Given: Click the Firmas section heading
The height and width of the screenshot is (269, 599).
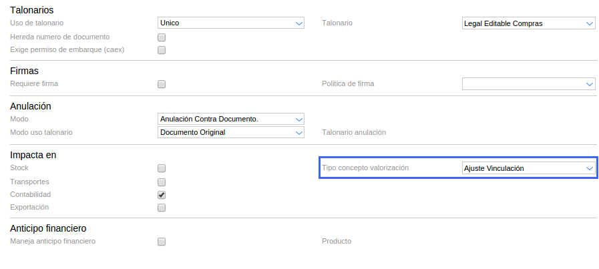Looking at the screenshot, I should (x=25, y=71).
